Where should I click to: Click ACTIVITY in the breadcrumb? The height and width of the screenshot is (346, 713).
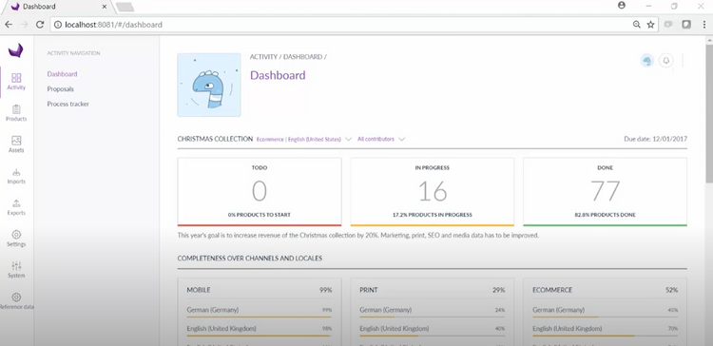(263, 57)
